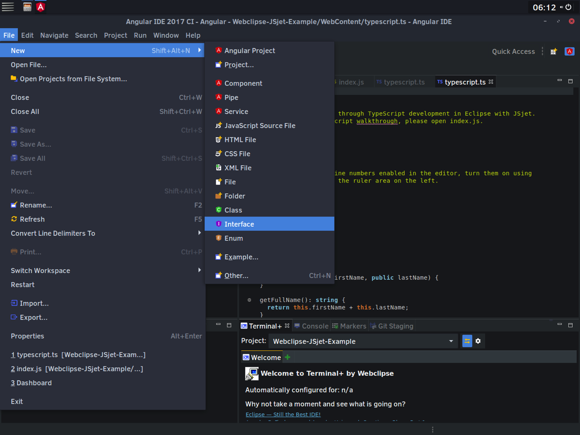Click the Rename... icon in File menu
The height and width of the screenshot is (435, 580).
[14, 205]
